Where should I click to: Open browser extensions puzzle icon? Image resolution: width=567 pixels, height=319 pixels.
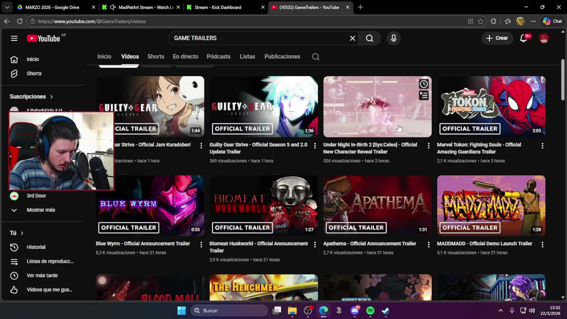493,21
